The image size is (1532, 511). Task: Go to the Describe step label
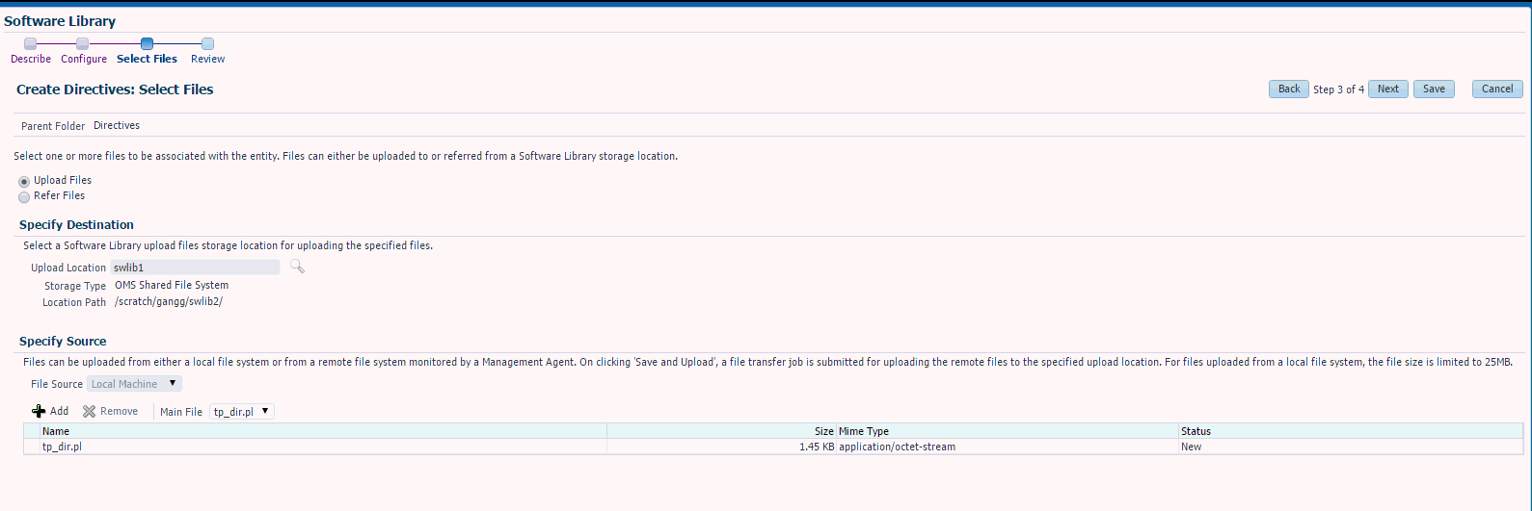tap(31, 59)
